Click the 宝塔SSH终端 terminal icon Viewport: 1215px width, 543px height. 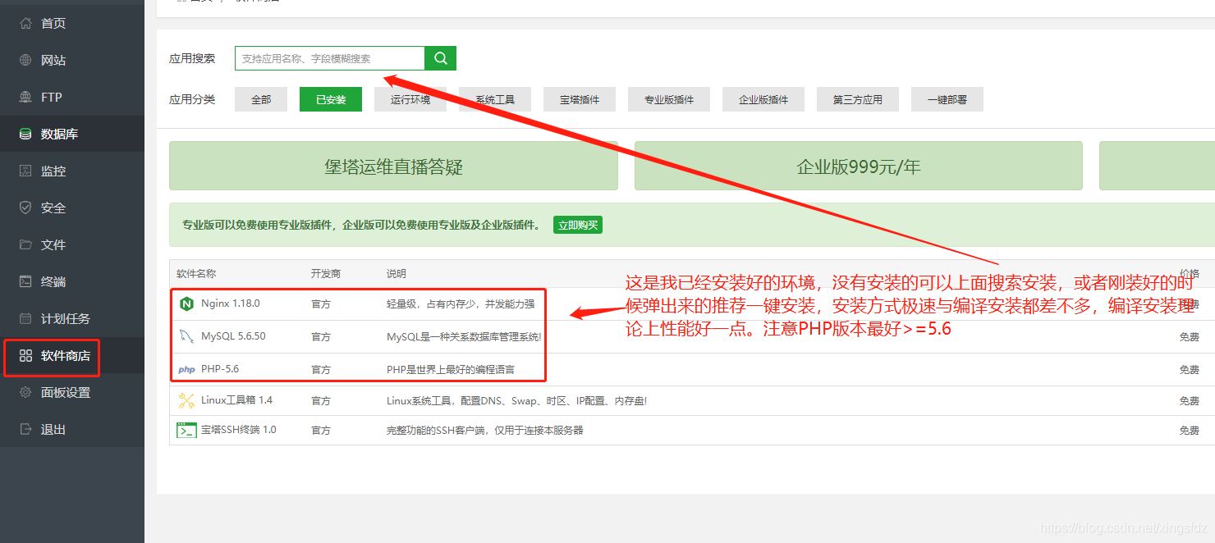186,430
